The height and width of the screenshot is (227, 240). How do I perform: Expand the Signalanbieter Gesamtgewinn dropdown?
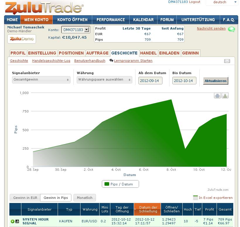coord(41,80)
